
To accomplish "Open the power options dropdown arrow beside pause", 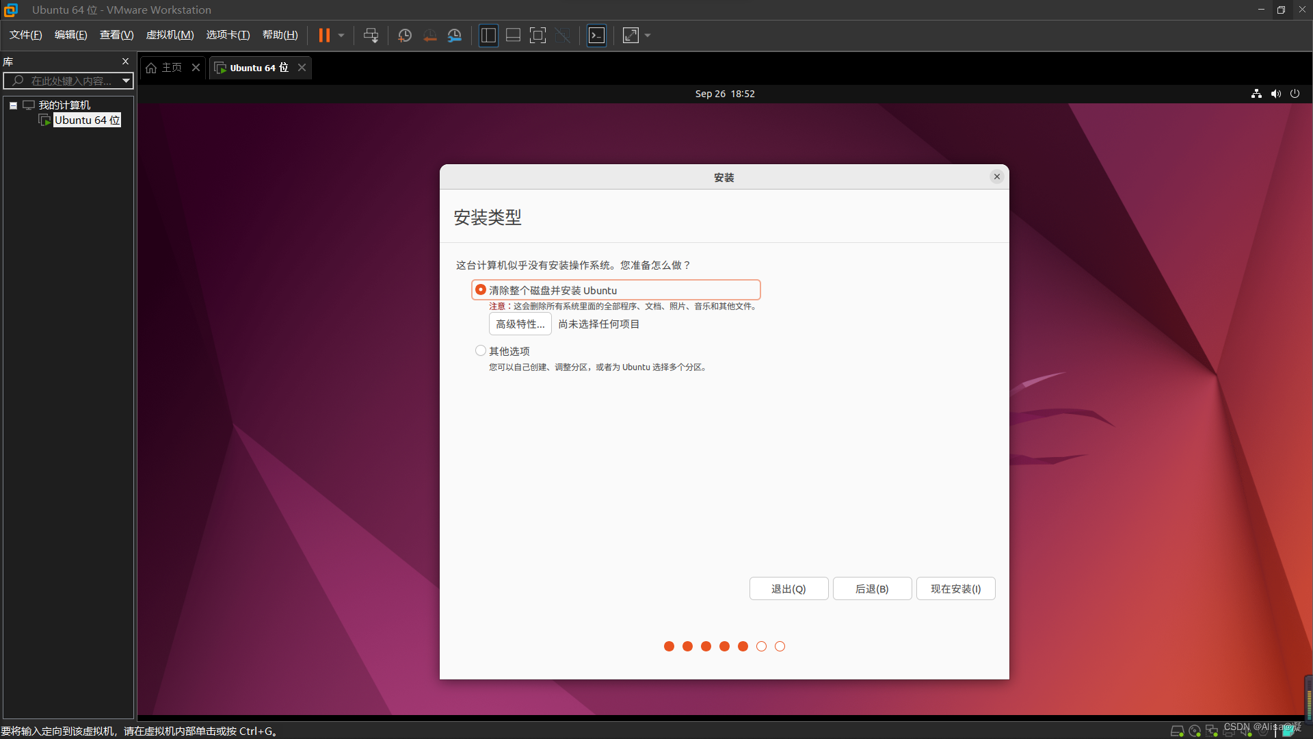I will coord(341,36).
